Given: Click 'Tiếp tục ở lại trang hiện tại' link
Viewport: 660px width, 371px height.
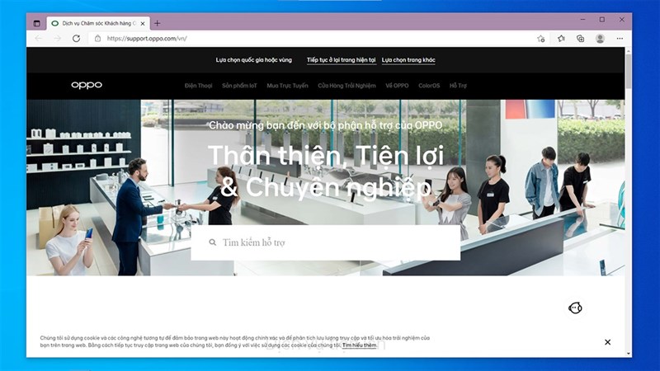Looking at the screenshot, I should point(341,60).
